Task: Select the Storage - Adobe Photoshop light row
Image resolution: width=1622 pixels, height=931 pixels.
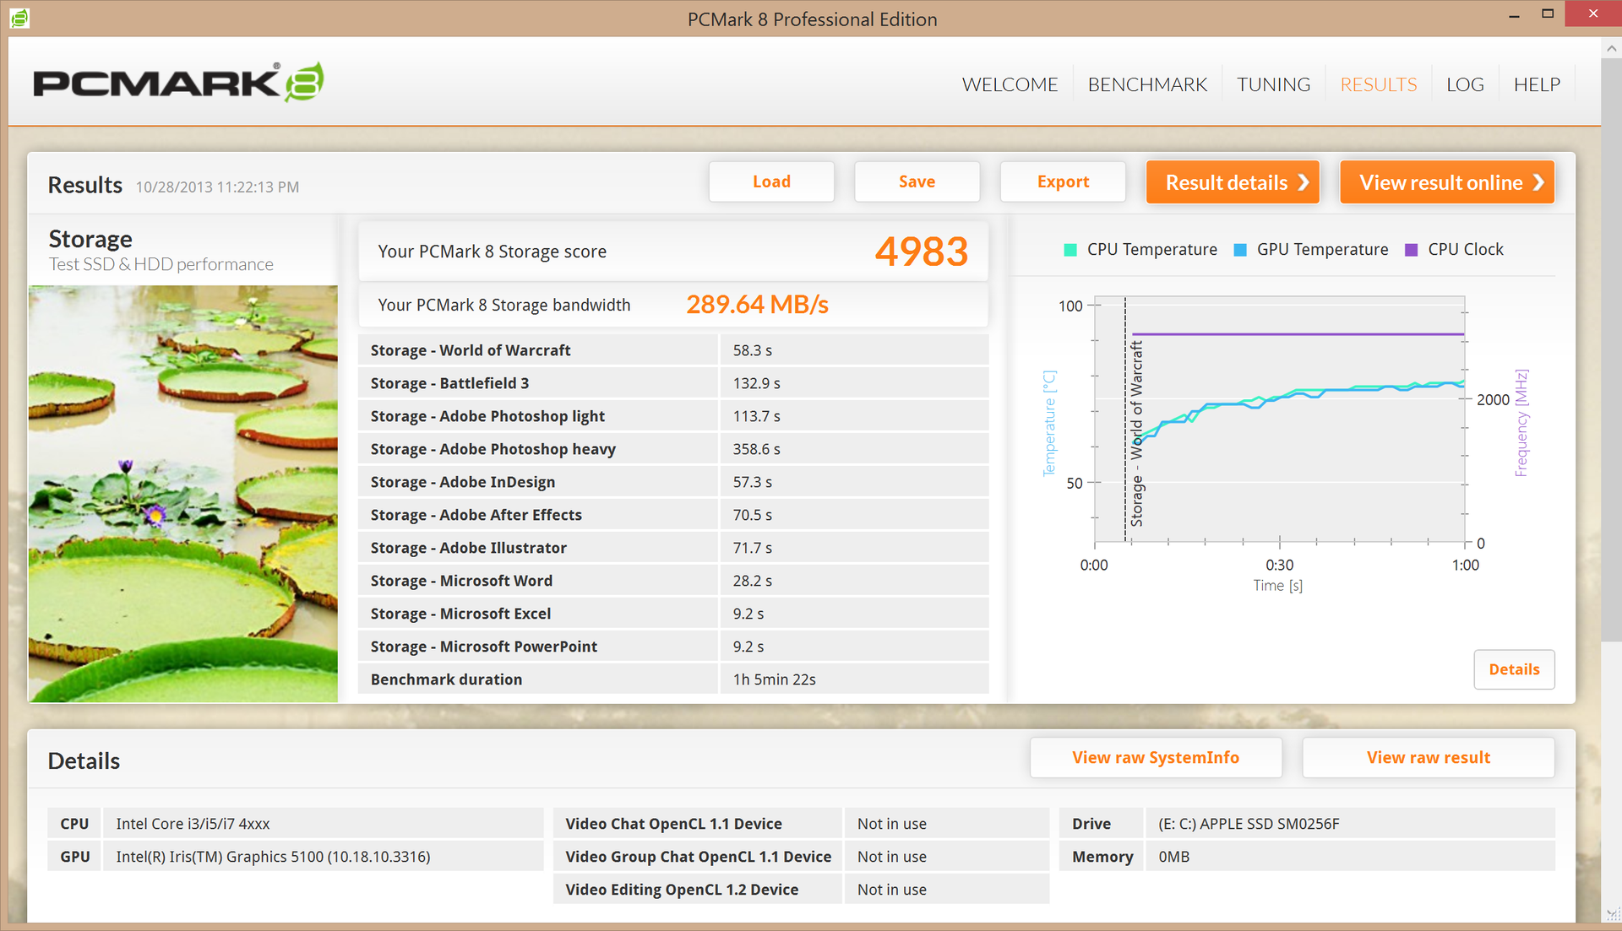Action: coord(673,416)
